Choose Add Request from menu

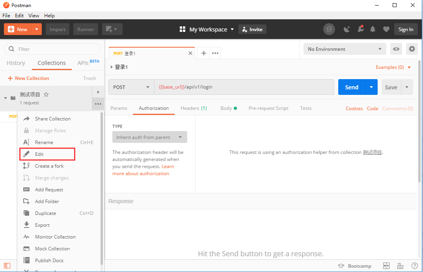[59, 190]
